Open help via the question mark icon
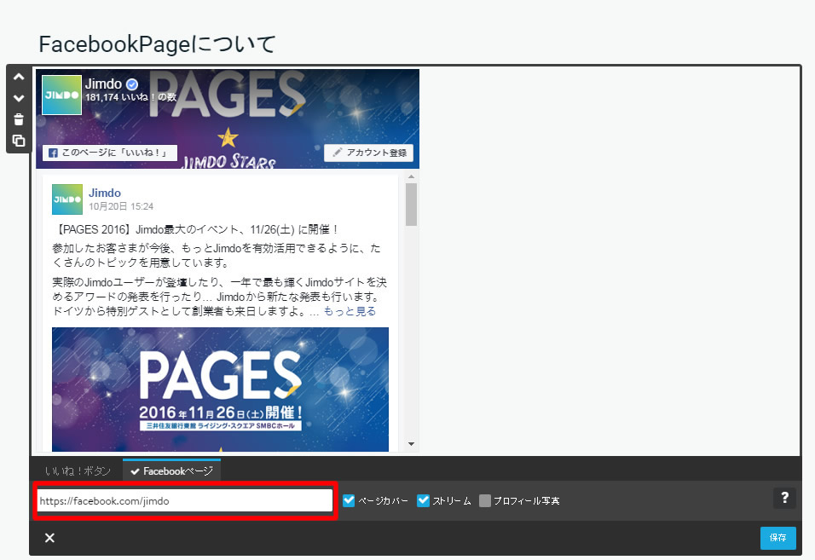The width and height of the screenshot is (815, 560). click(x=784, y=498)
